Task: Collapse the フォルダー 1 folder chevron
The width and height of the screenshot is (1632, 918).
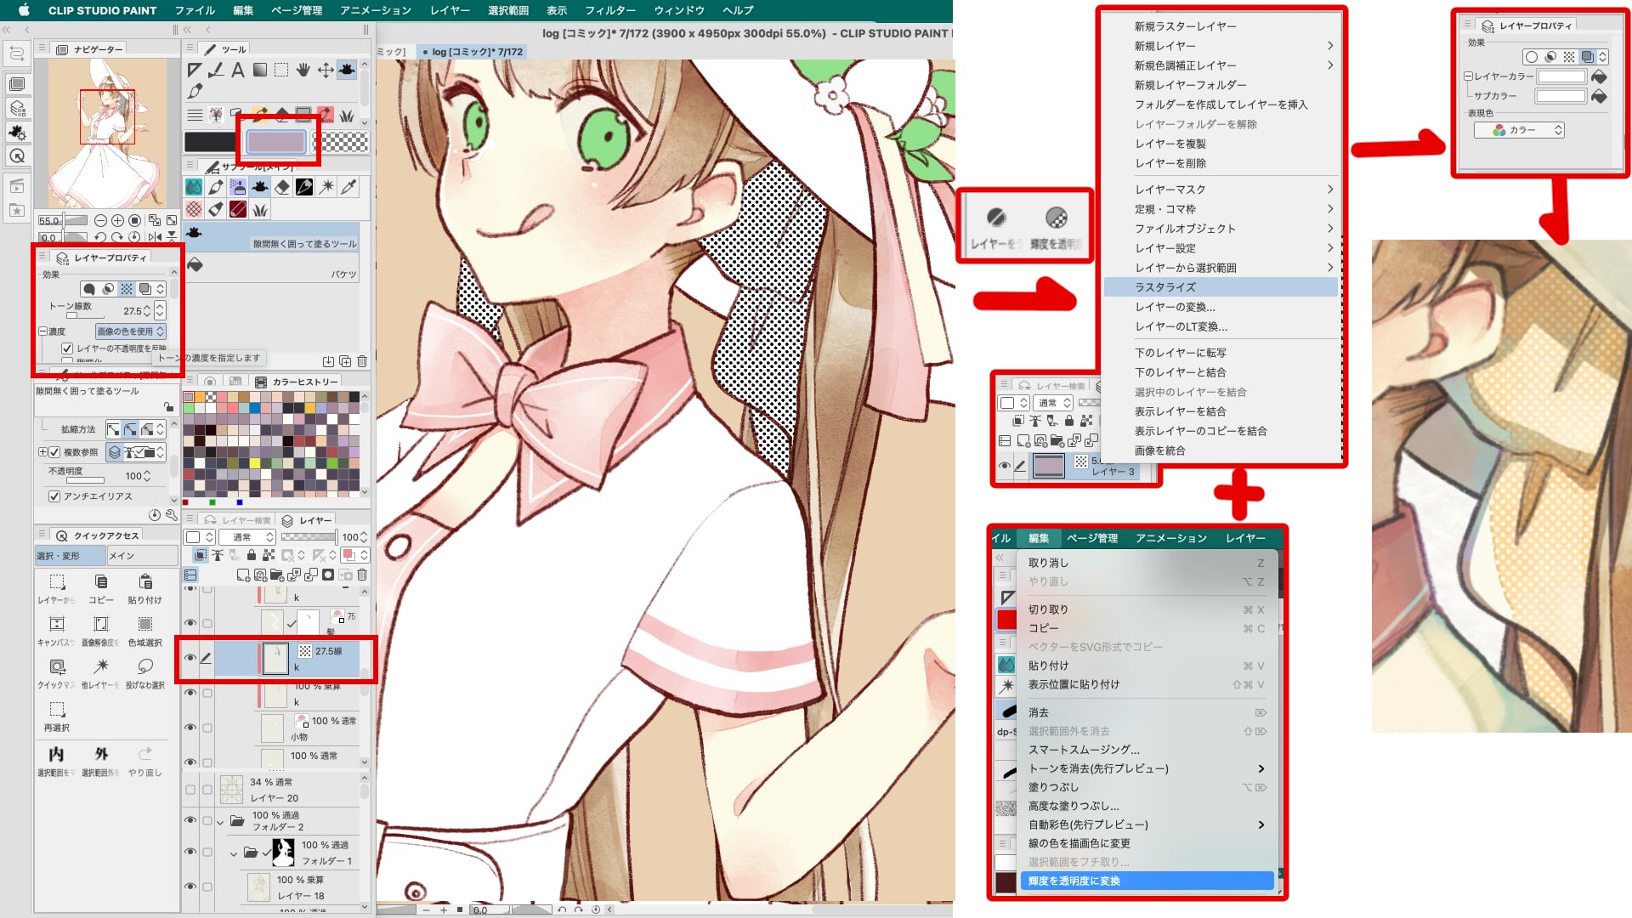Action: point(234,853)
